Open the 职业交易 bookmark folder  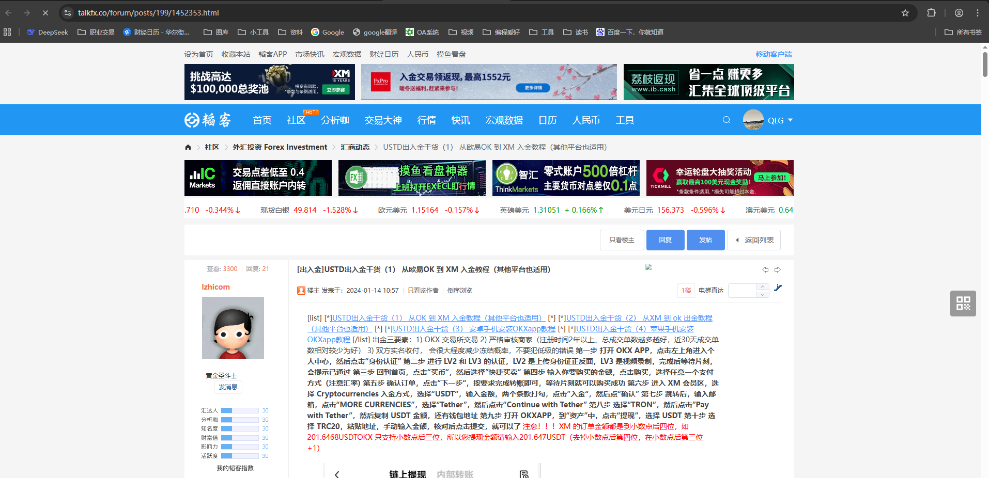click(96, 32)
